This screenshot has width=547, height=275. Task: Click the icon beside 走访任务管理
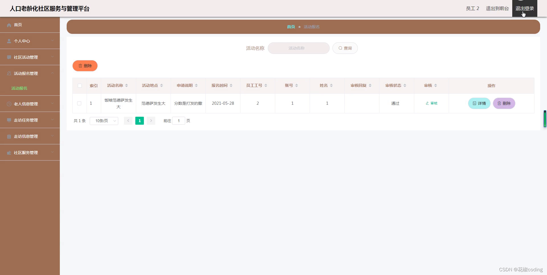tap(9, 120)
